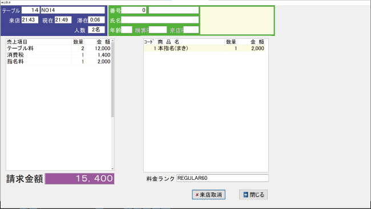Click the 人数 field showing 2名
This screenshot has width=371, height=209.
coord(96,30)
